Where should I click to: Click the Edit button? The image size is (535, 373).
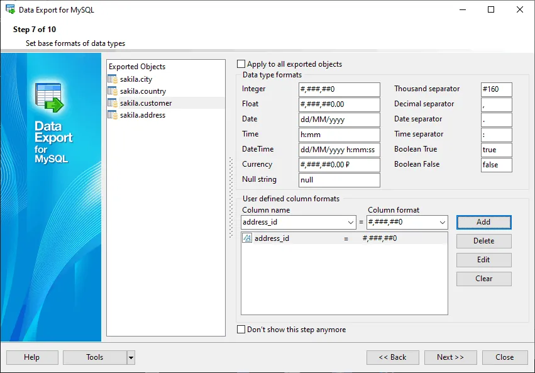point(484,260)
